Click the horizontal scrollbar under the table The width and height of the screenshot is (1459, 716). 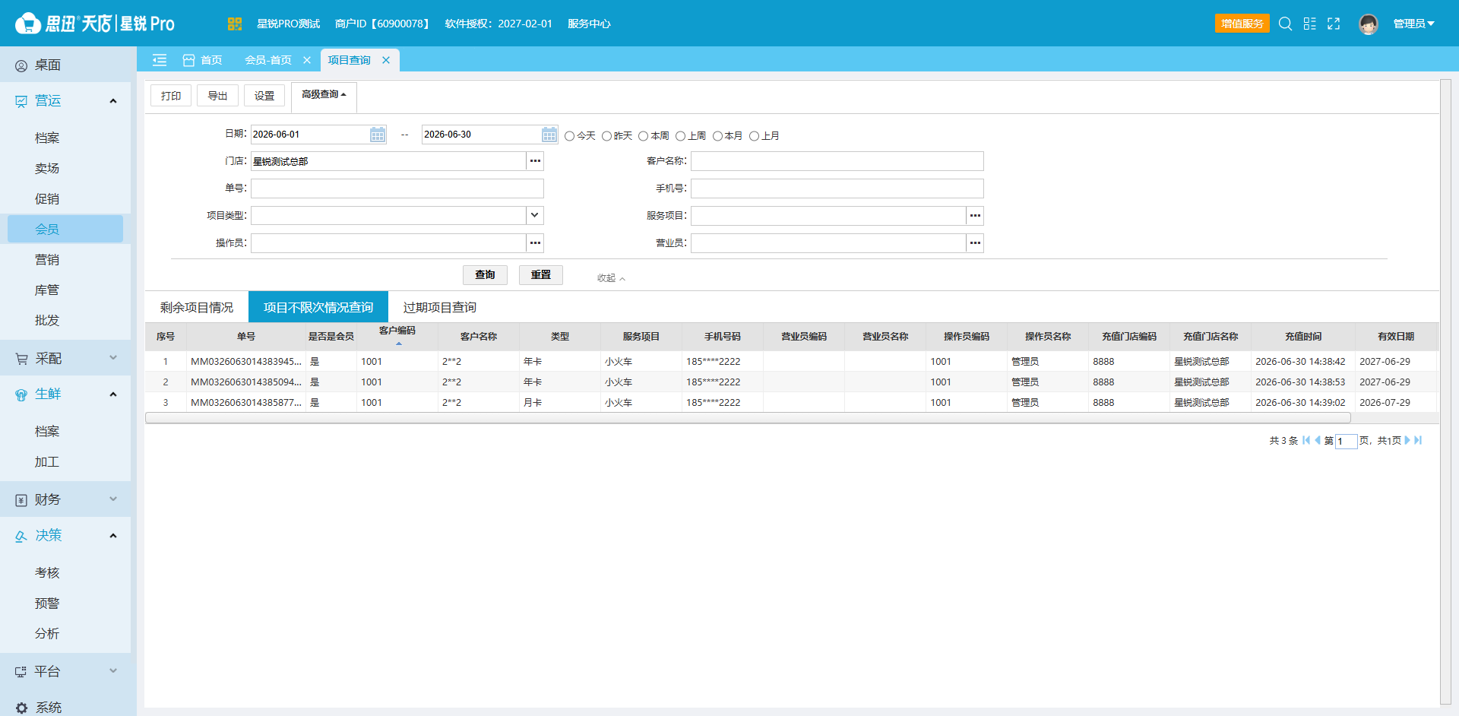click(748, 417)
